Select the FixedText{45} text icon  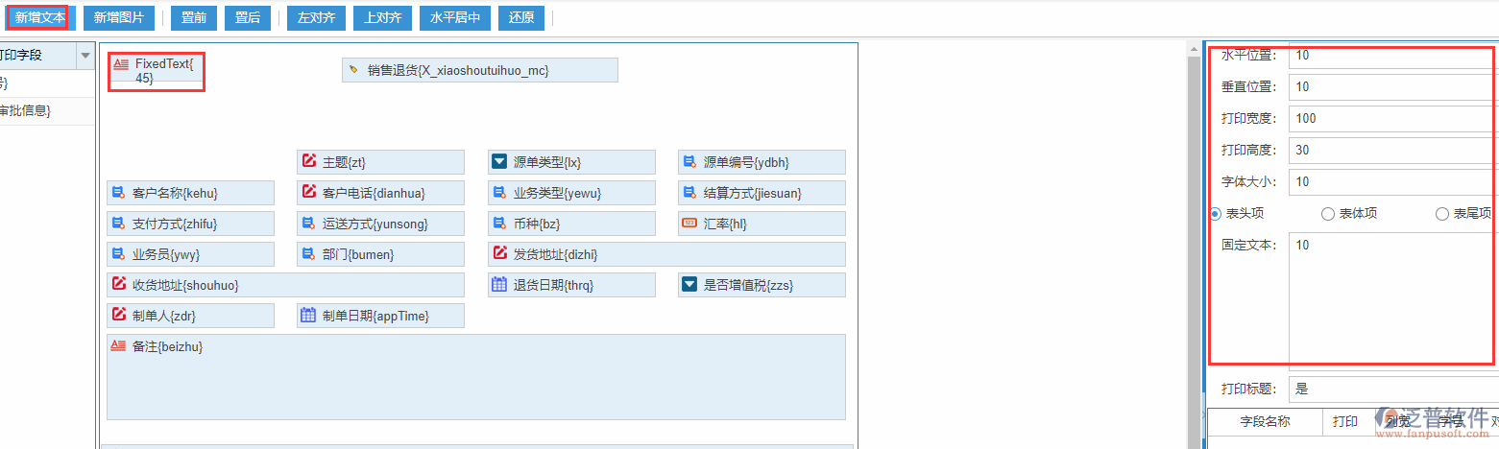coord(120,64)
